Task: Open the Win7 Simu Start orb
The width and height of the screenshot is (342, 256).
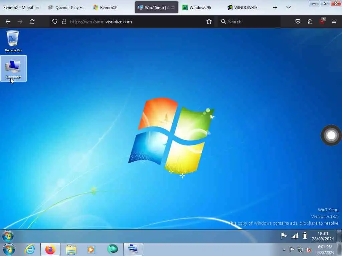Action: pyautogui.click(x=8, y=236)
